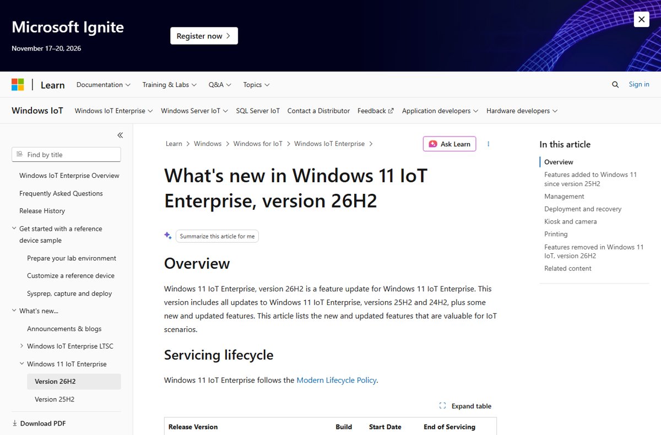Jump to Deployment and recovery

pos(583,209)
